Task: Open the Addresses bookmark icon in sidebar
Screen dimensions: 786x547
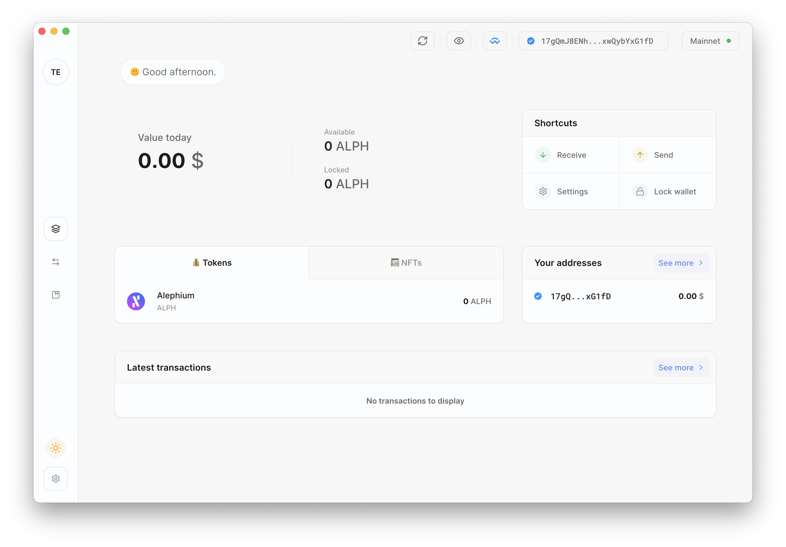Action: [x=56, y=295]
